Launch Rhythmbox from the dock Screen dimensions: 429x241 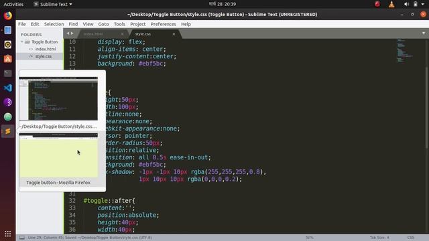click(7, 45)
